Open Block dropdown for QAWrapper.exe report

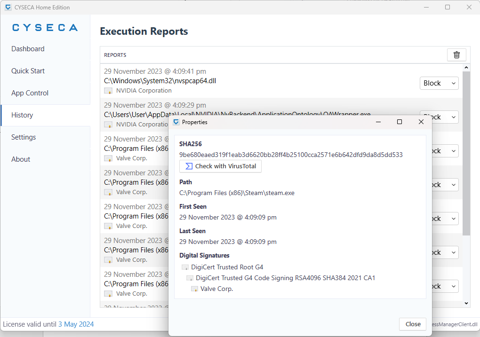click(x=439, y=117)
